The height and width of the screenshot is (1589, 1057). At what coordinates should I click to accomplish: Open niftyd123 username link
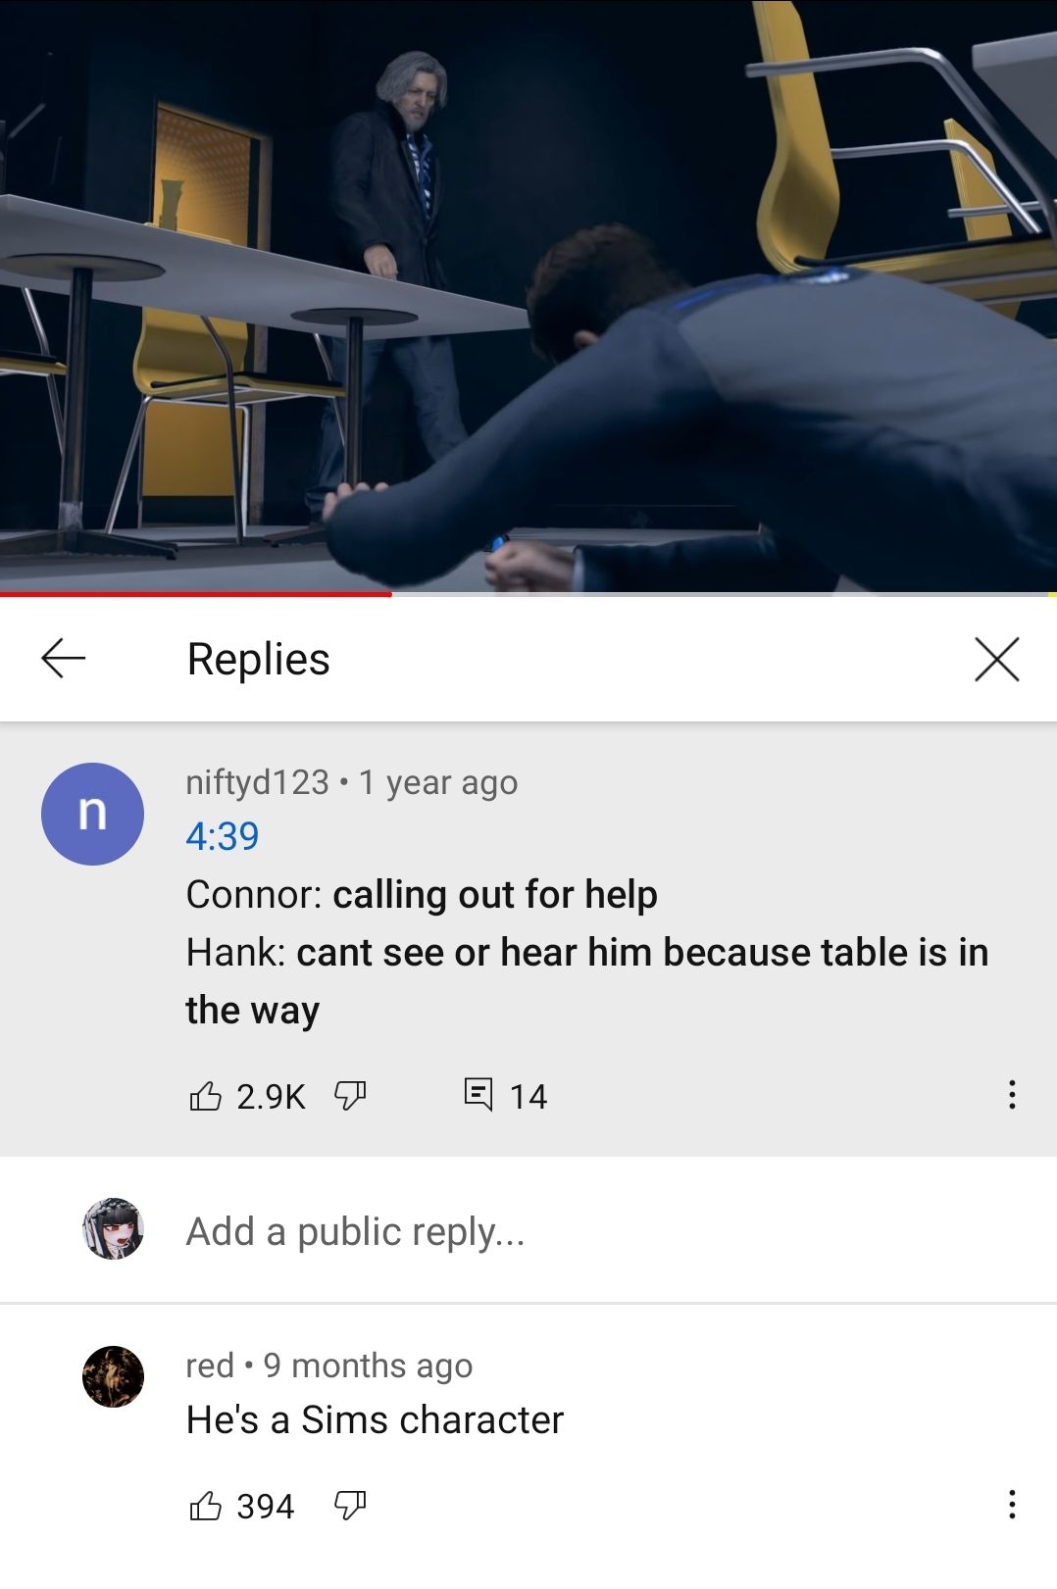(x=258, y=782)
